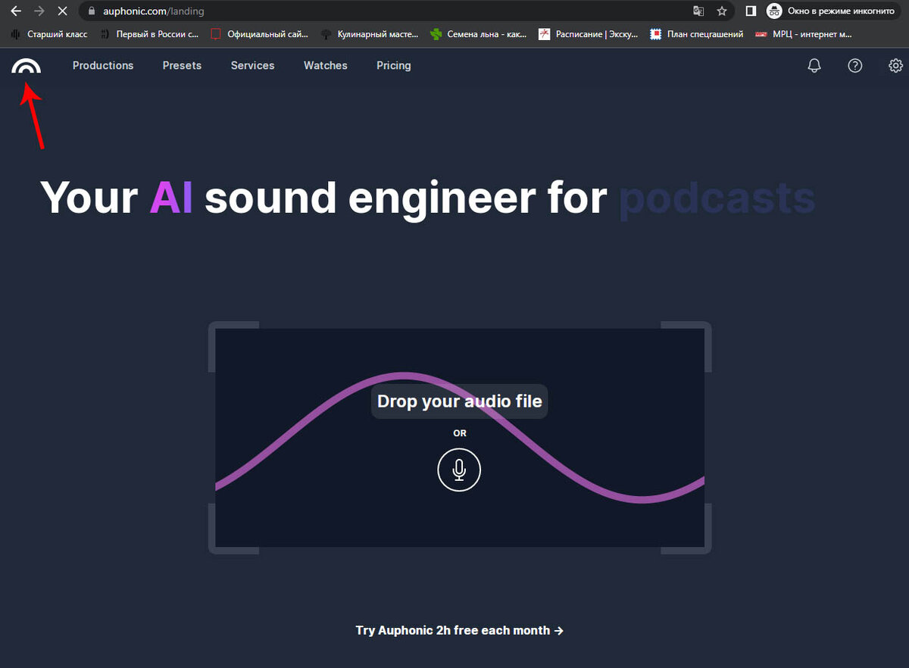The width and height of the screenshot is (909, 668).
Task: Go back with the browser back arrow
Action: (x=15, y=11)
